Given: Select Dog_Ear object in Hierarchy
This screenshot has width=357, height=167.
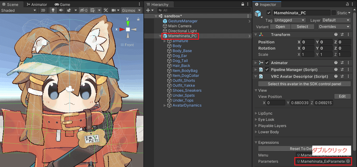Looking at the screenshot, I should [x=180, y=56].
